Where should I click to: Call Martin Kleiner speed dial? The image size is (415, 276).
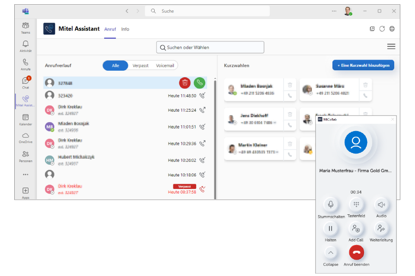290,154
